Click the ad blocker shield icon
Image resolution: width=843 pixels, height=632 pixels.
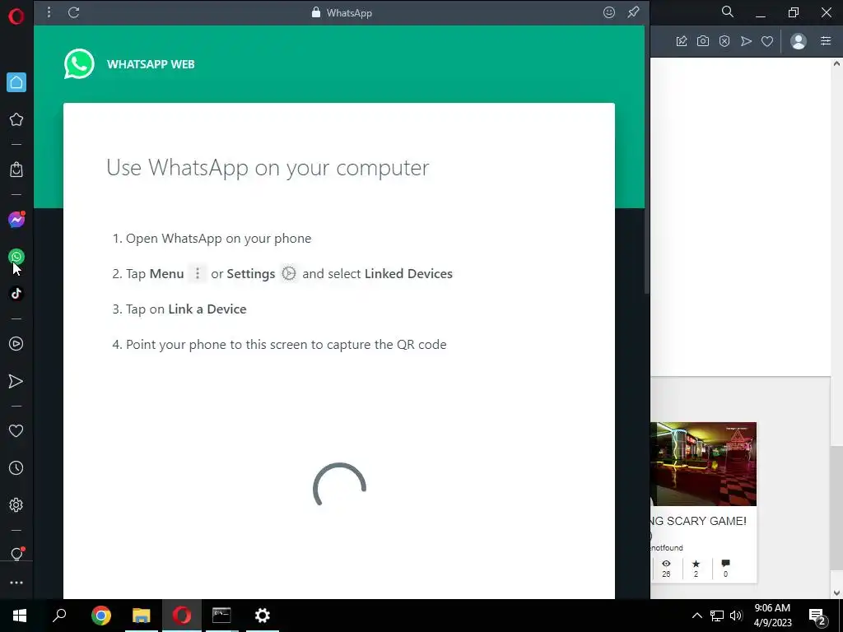pyautogui.click(x=724, y=41)
